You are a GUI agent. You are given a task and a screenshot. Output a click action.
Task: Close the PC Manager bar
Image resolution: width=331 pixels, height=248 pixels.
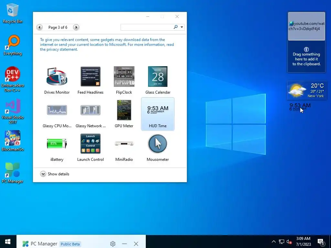136,244
